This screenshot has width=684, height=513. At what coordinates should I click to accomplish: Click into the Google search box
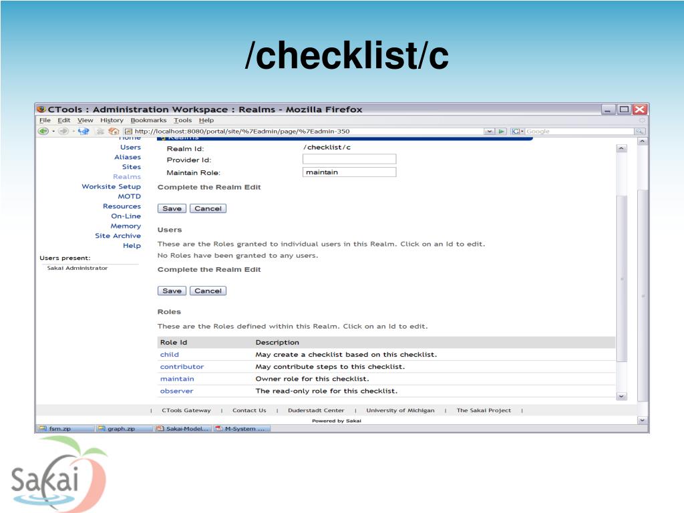(x=579, y=132)
